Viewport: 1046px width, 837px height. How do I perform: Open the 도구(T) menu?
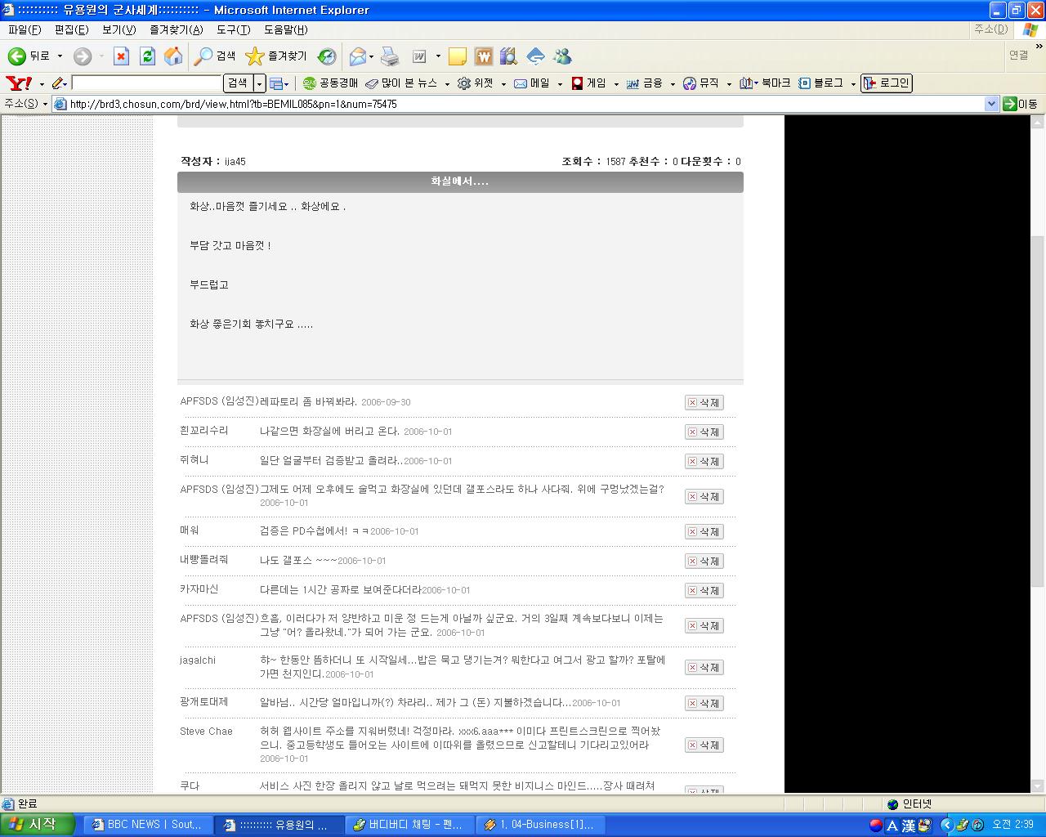233,29
